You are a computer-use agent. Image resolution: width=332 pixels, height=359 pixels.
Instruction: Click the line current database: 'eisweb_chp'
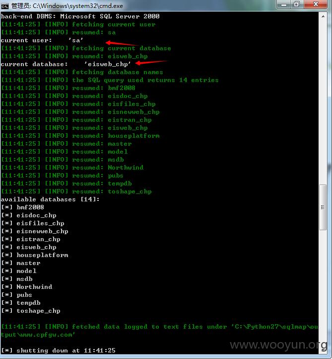(66, 64)
